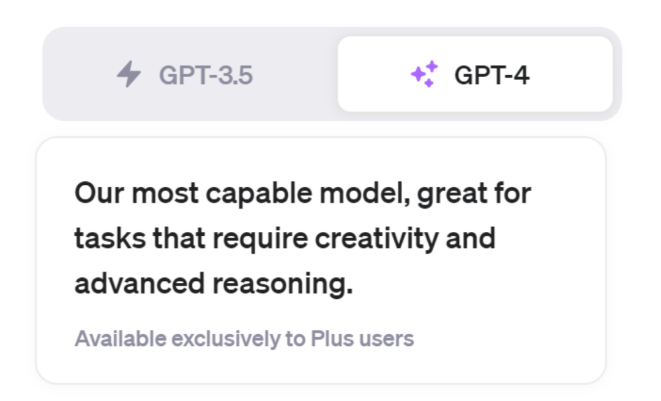Click the 'tasks that require creativity' line
661x401 pixels.
tap(285, 239)
